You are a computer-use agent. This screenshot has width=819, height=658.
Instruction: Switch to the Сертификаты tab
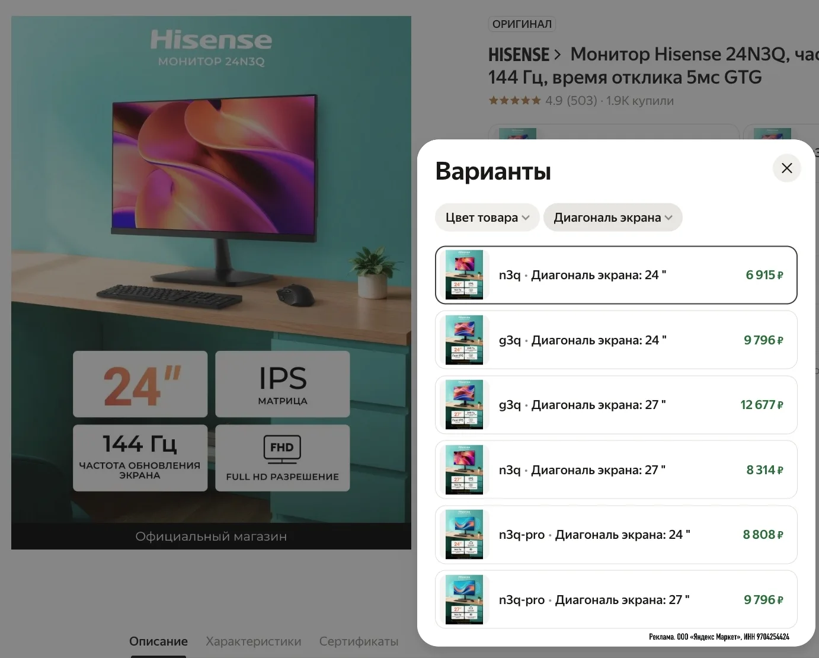[x=359, y=641]
